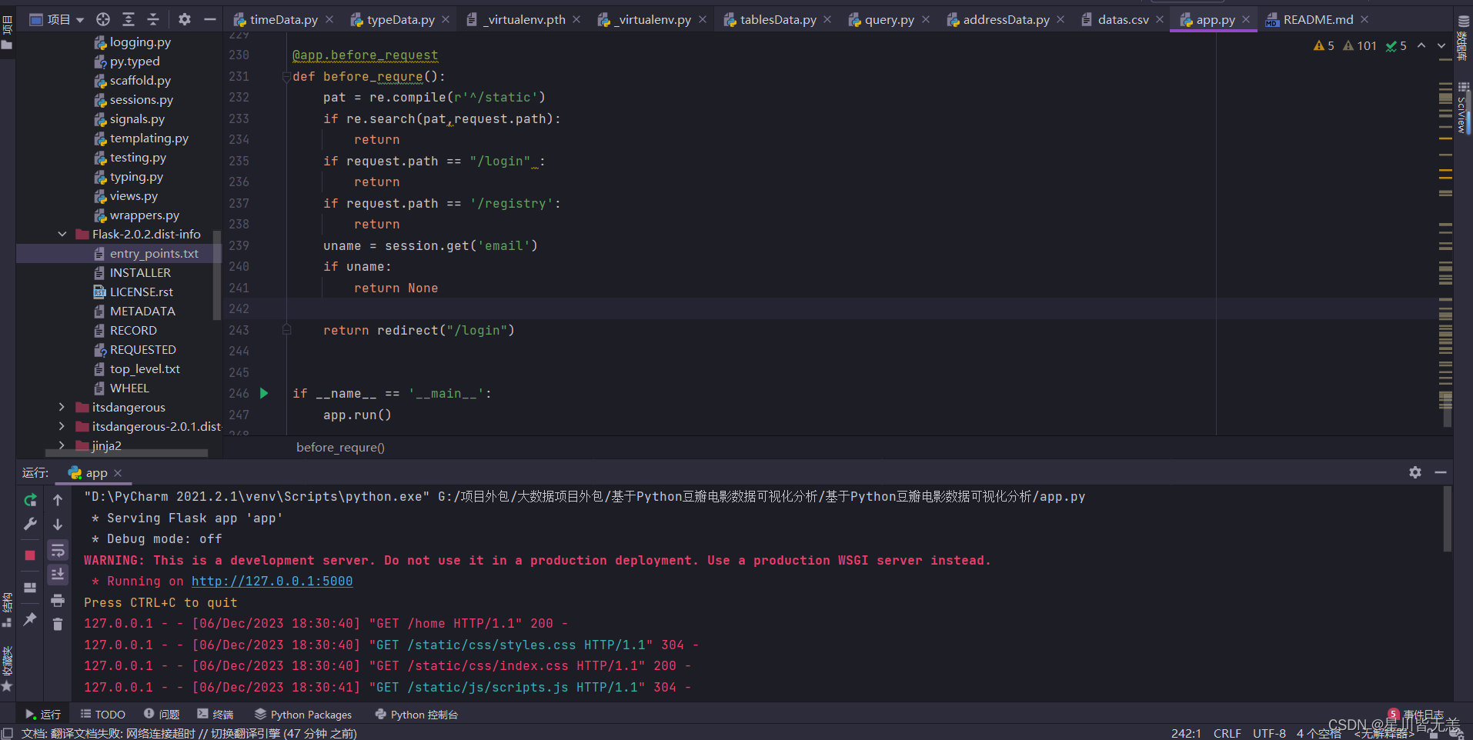The image size is (1473, 740).
Task: Click expand all icon in project toolbar
Action: point(129,19)
